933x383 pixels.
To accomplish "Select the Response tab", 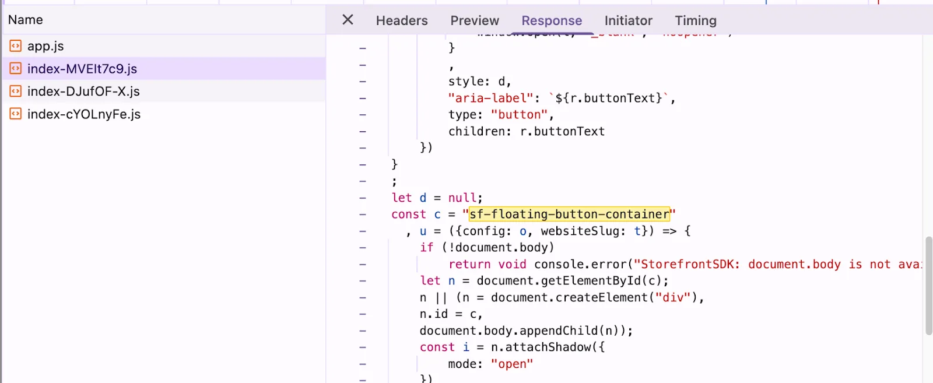I will tap(552, 20).
